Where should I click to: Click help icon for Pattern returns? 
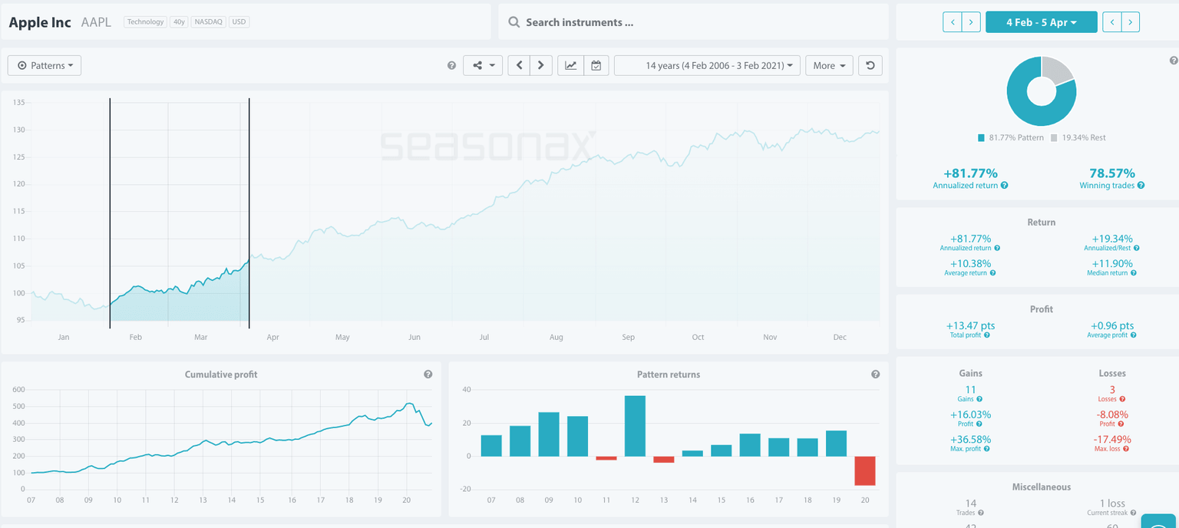coord(875,375)
